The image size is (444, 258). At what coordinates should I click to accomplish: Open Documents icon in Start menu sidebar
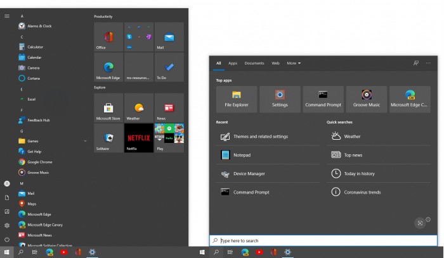(x=7, y=197)
